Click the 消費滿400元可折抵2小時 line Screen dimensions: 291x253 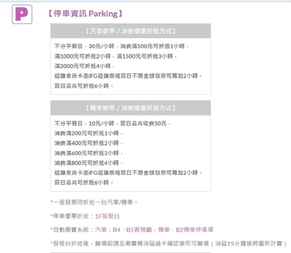[x=89, y=143]
